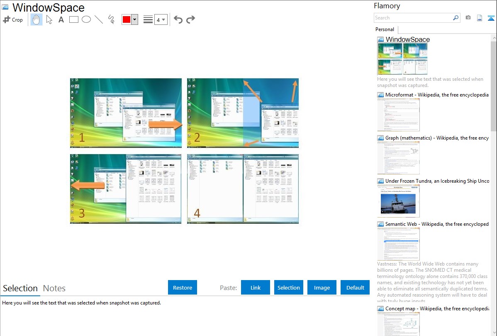
Task: Click the line thickness icon
Action: (x=148, y=19)
